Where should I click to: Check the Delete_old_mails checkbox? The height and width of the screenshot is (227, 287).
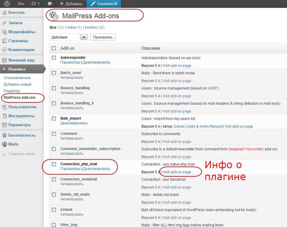point(54,195)
